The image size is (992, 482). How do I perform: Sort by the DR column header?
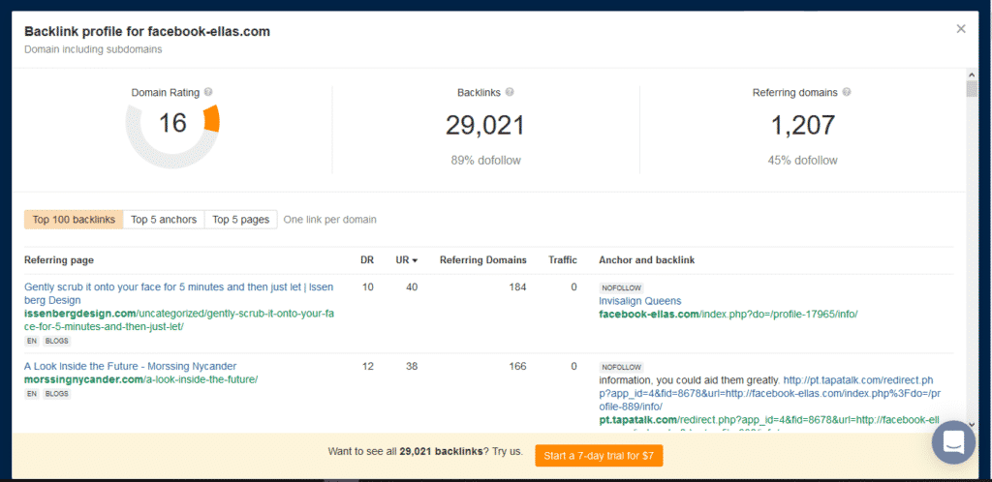tap(367, 259)
